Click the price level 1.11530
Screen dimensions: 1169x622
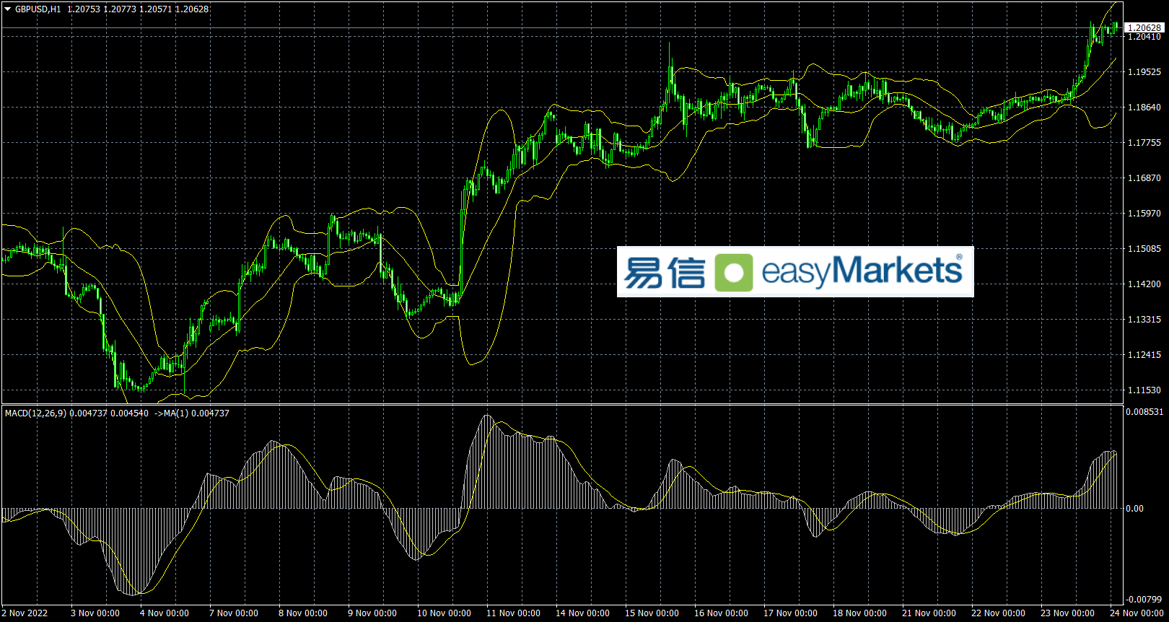pyautogui.click(x=1144, y=390)
